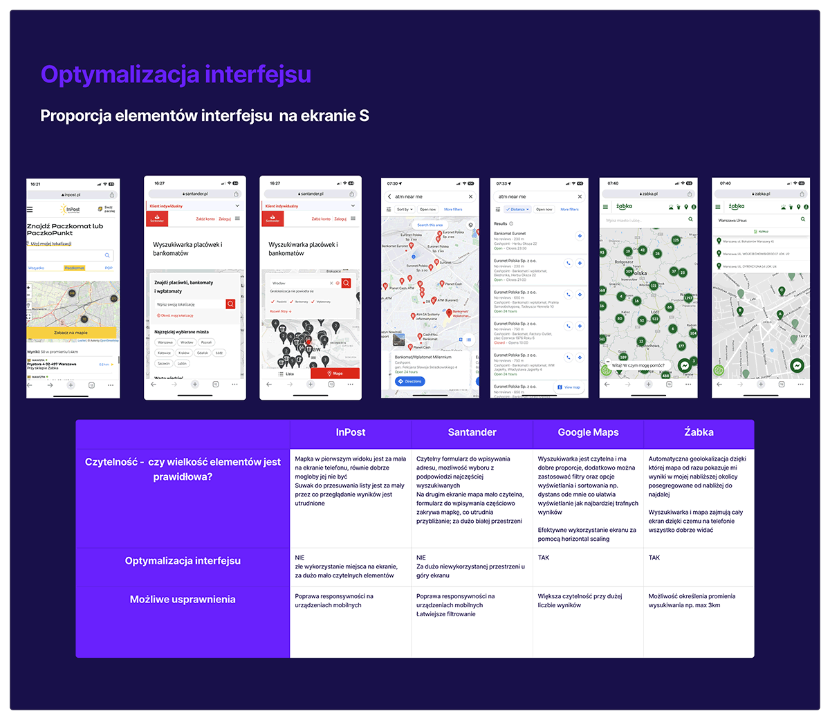Click map pin A on the Żabka Ursus map

pos(780,314)
